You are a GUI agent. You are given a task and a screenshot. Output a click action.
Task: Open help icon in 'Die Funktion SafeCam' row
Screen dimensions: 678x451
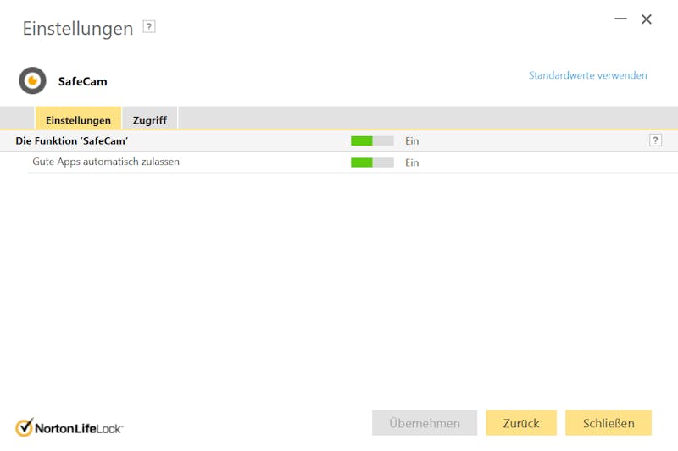click(x=655, y=140)
